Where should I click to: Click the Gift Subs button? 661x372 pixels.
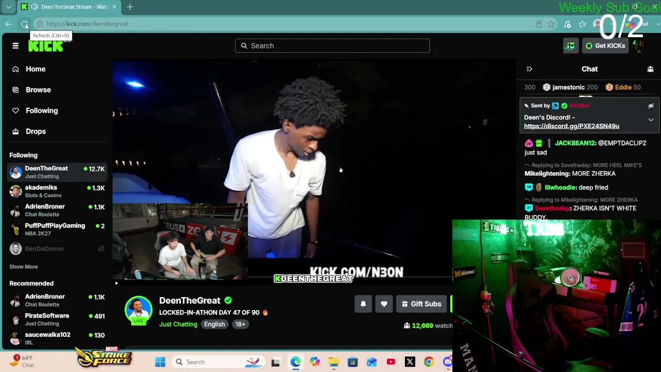click(421, 304)
